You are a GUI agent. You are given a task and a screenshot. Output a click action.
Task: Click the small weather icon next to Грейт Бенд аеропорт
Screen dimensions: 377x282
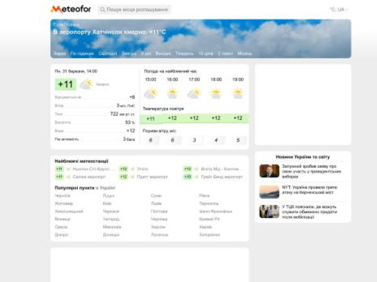point(197,177)
